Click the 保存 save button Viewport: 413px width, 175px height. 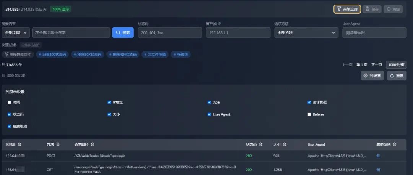[x=372, y=9]
